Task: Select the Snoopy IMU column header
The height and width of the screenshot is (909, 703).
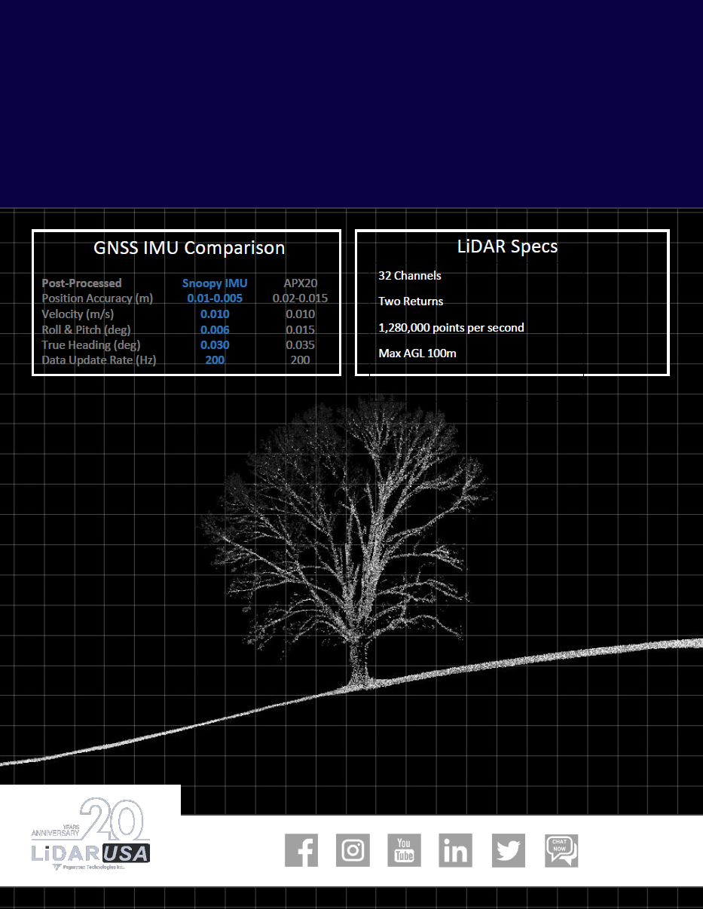Action: click(215, 283)
